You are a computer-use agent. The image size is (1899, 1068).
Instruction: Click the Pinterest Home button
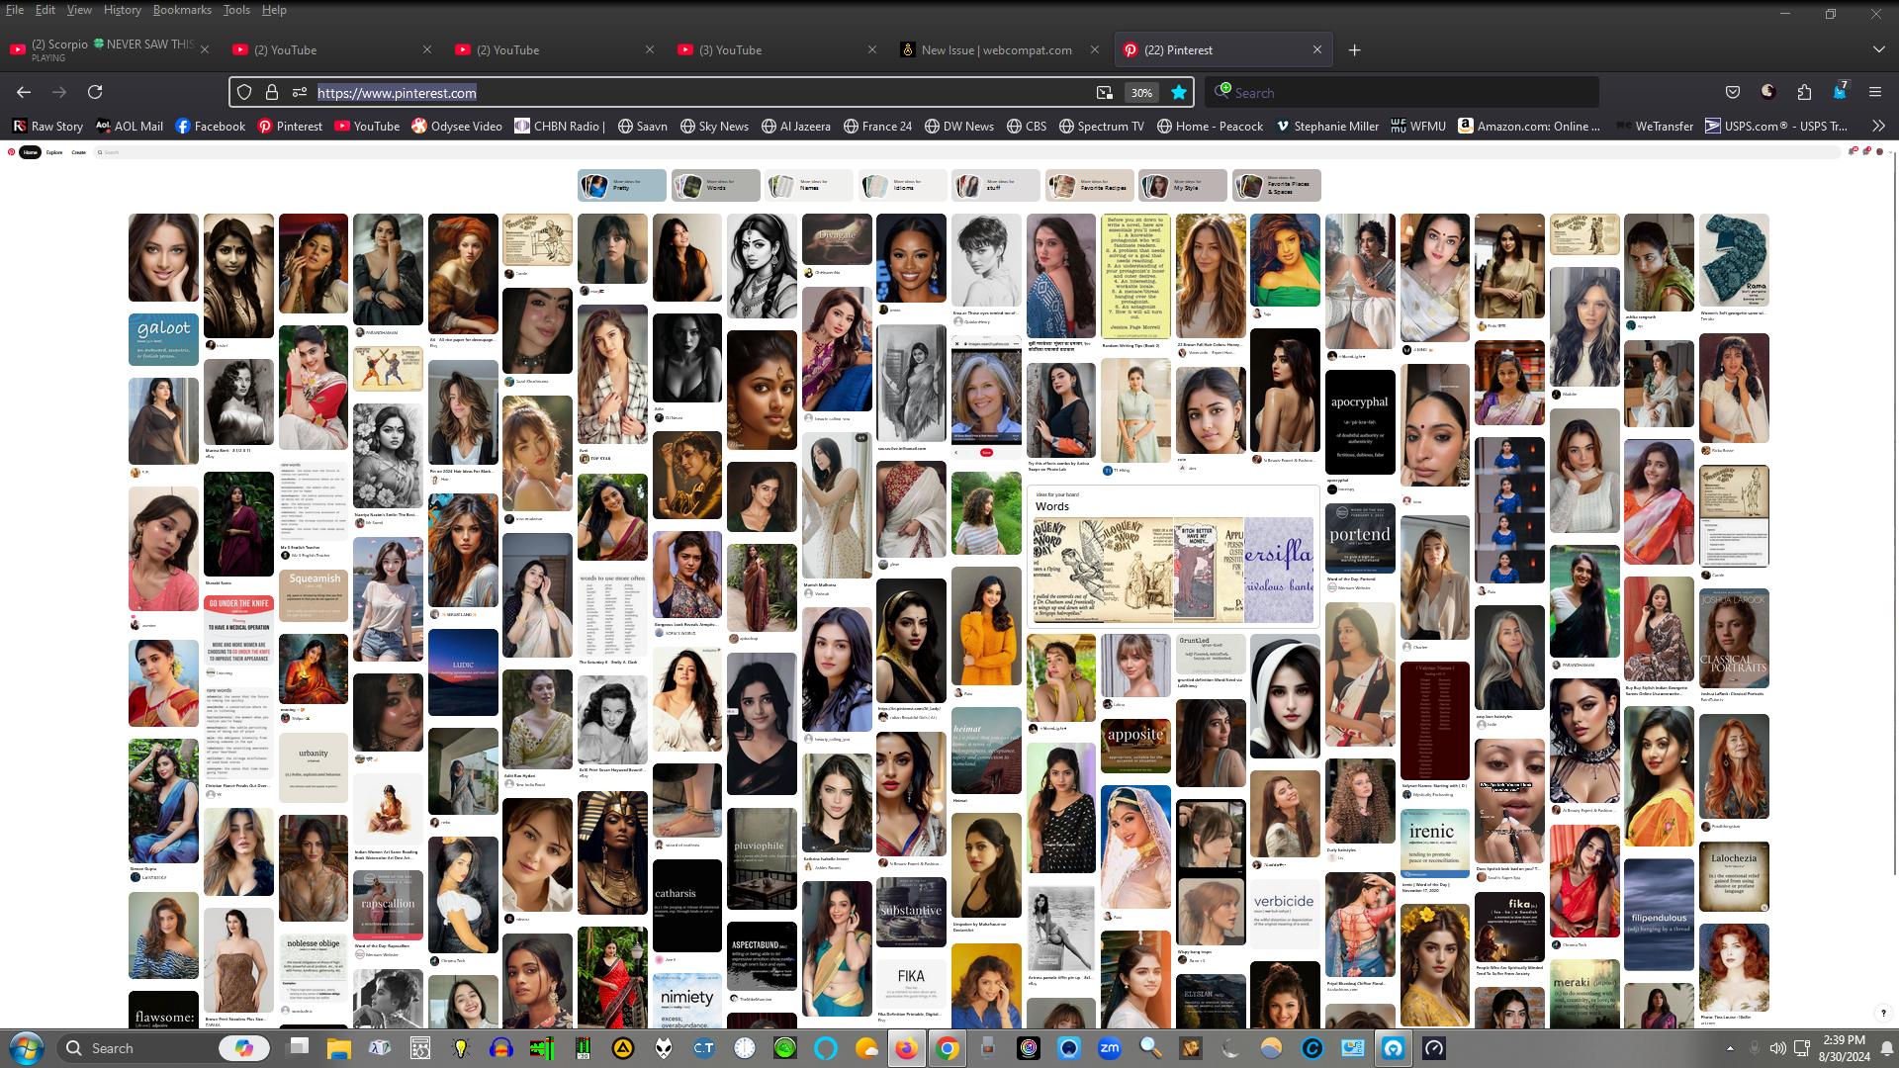coord(31,152)
